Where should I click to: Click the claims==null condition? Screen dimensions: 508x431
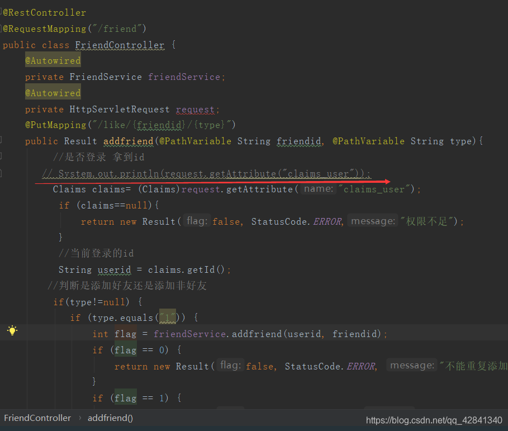click(x=114, y=205)
